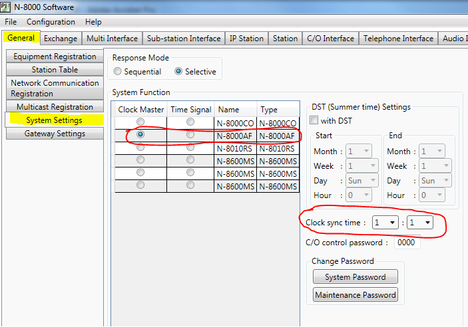The height and width of the screenshot is (327, 468).
Task: Open DST Start Week dropdown
Action: coord(361,165)
